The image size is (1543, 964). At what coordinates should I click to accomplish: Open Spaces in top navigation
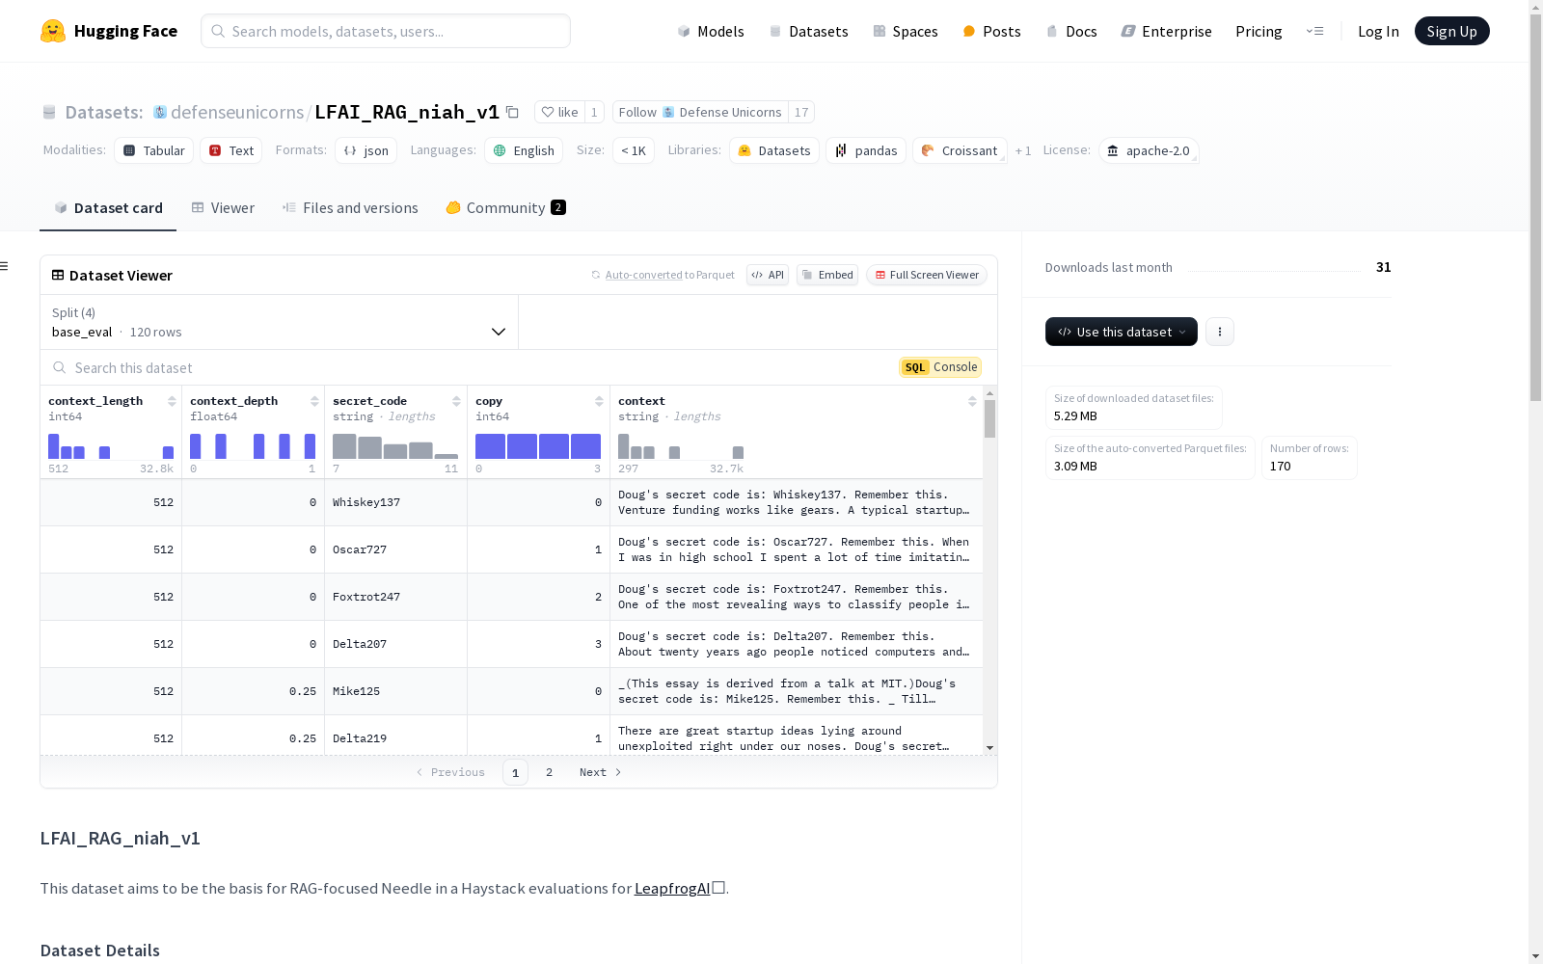906,31
